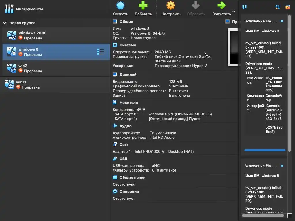The width and height of the screenshot is (295, 221).
Task: Close the second Включение ВМ notification
Action: tap(282, 166)
